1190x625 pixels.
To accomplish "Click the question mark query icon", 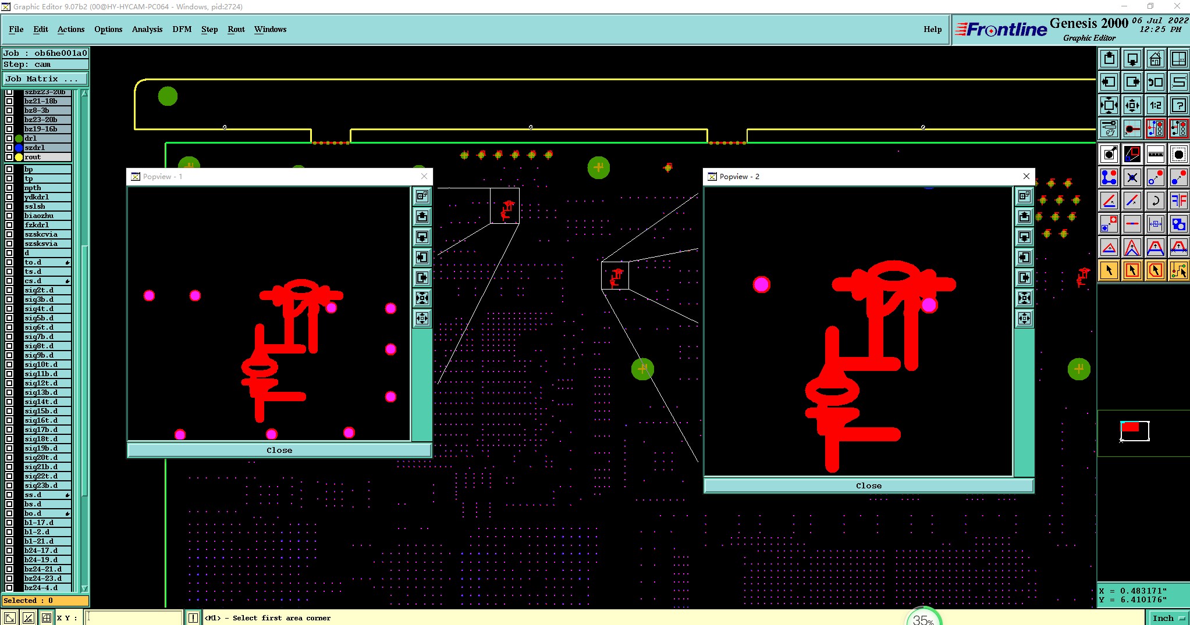I will (1179, 105).
